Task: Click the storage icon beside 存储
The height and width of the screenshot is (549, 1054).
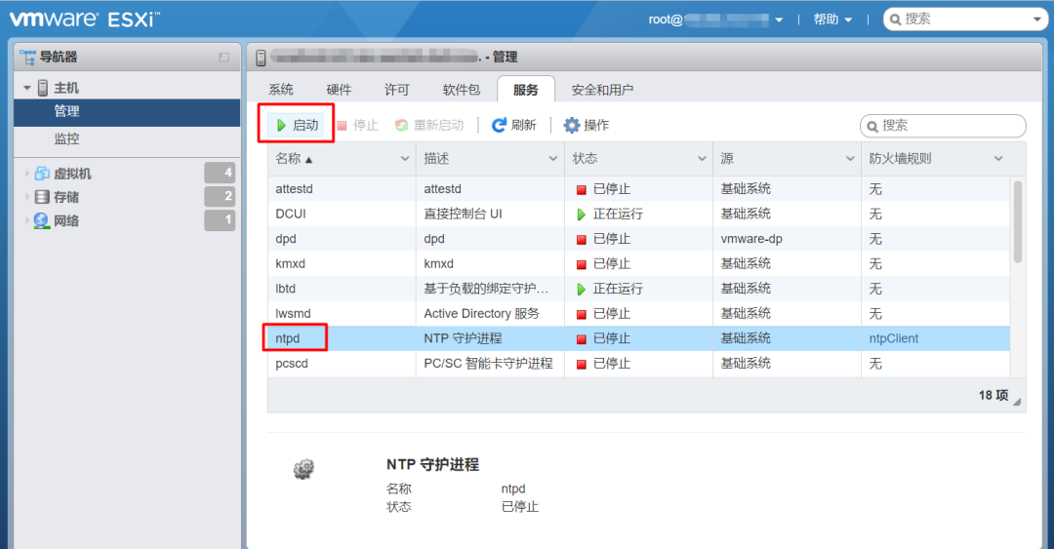Action: point(42,197)
